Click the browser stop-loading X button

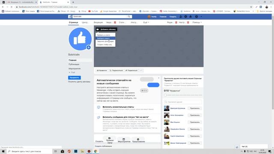[x=12, y=7]
